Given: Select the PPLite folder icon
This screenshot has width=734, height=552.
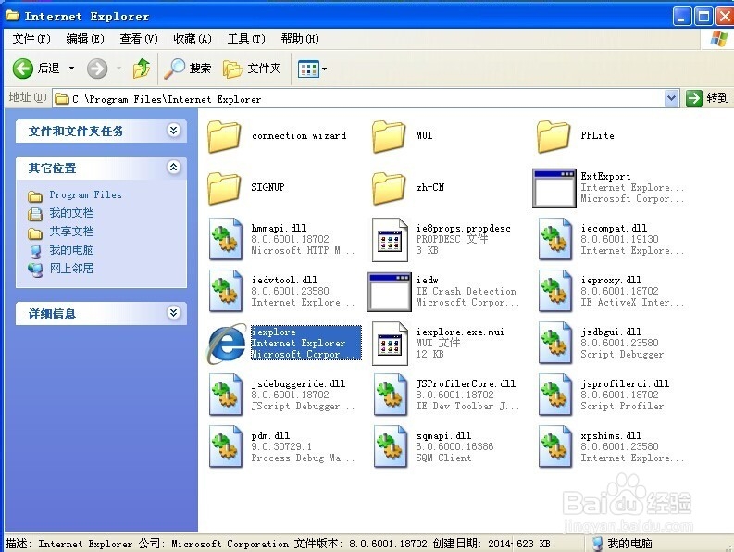Looking at the screenshot, I should 554,136.
